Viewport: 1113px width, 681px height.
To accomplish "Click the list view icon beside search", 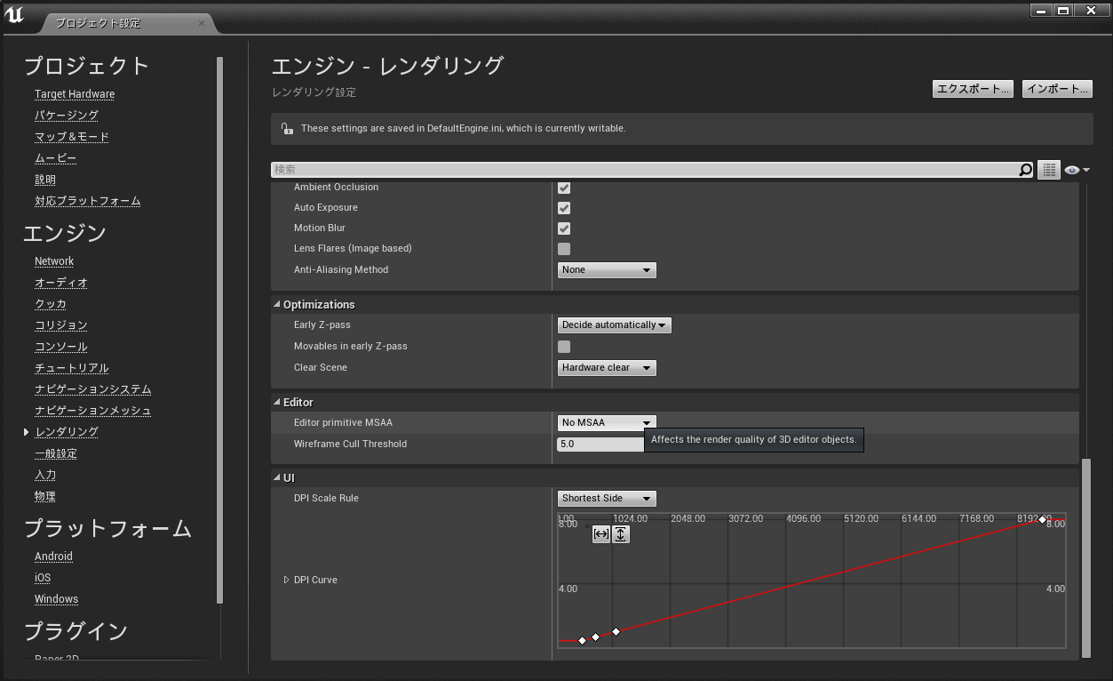I will (x=1049, y=170).
